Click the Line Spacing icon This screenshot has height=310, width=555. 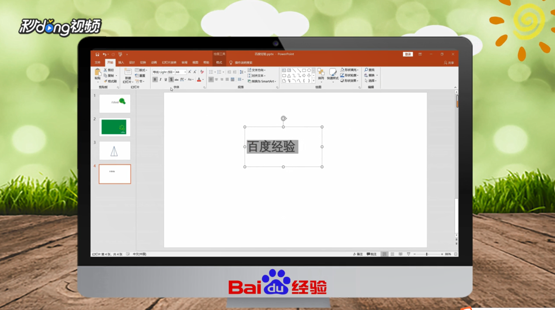[x=242, y=72]
